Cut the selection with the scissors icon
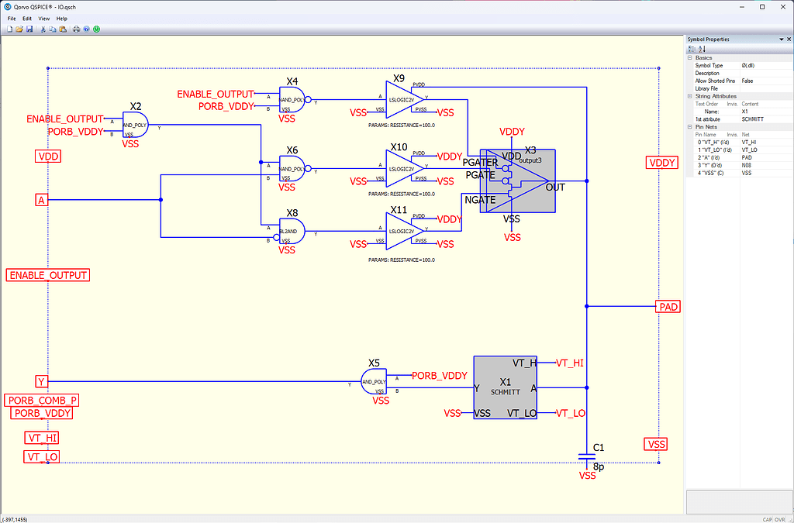Screen dimensions: 794x523 point(43,29)
